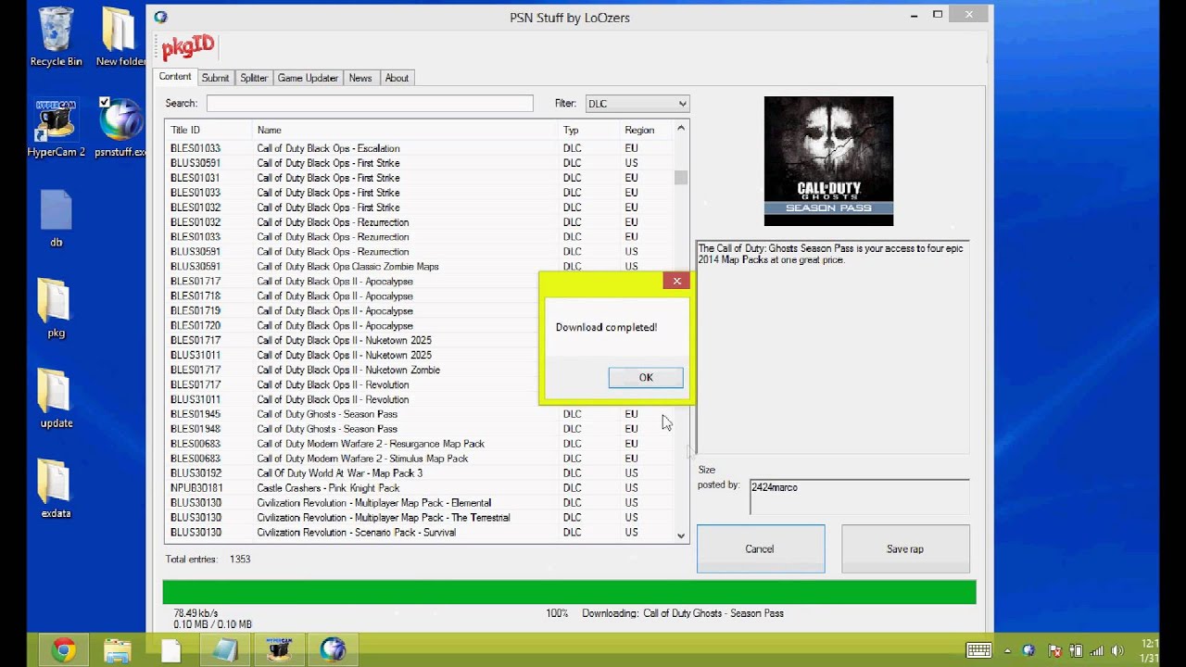Open the Recycle Bin desktop icon

pos(56,37)
